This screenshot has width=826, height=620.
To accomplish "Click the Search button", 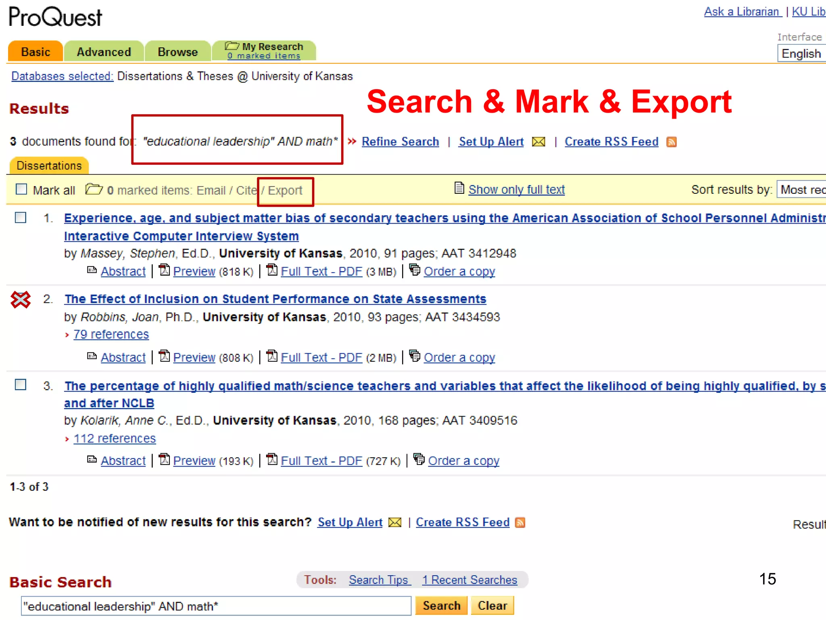I will click(441, 606).
